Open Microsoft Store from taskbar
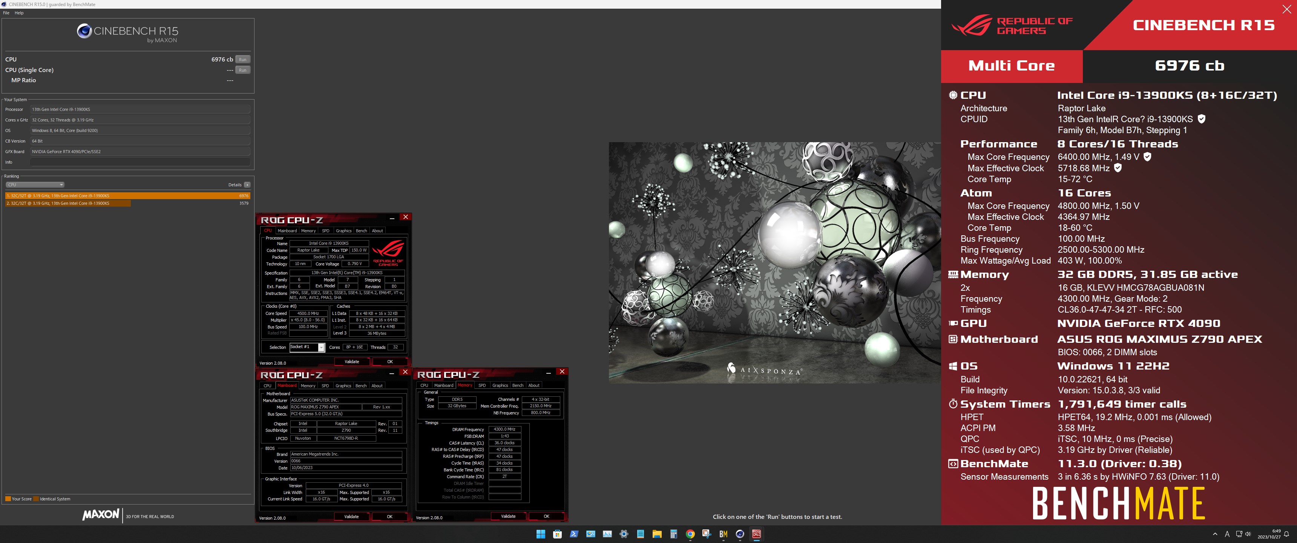This screenshot has height=543, width=1297. coord(557,534)
